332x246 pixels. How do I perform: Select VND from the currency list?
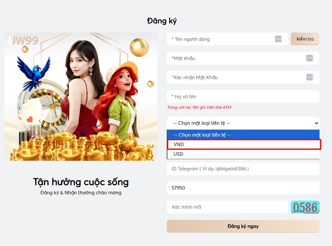pos(244,145)
